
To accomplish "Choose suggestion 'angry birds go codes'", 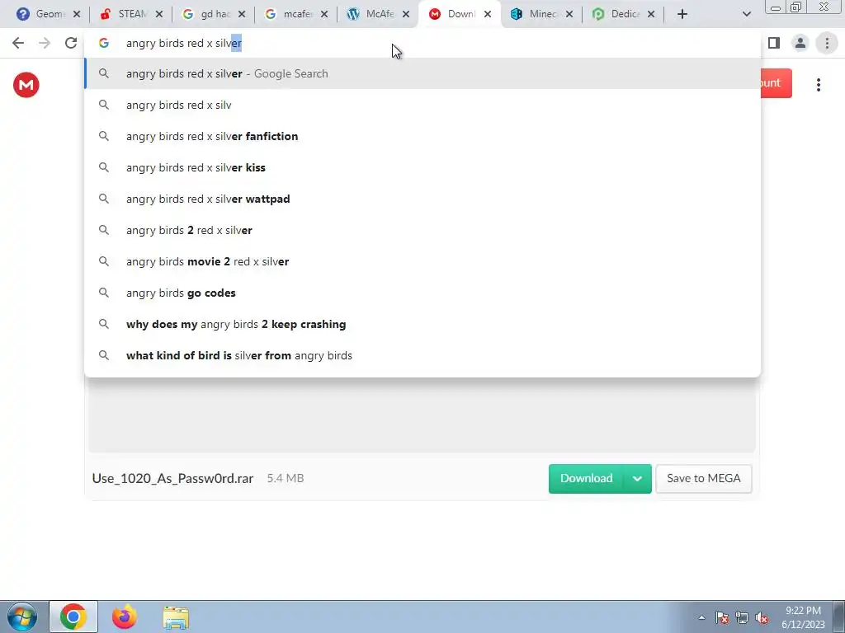I will (423, 293).
